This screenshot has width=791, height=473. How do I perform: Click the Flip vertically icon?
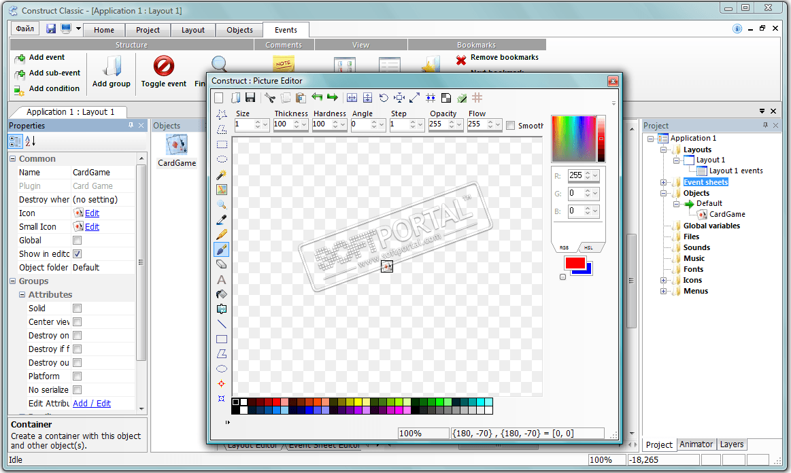coord(368,98)
